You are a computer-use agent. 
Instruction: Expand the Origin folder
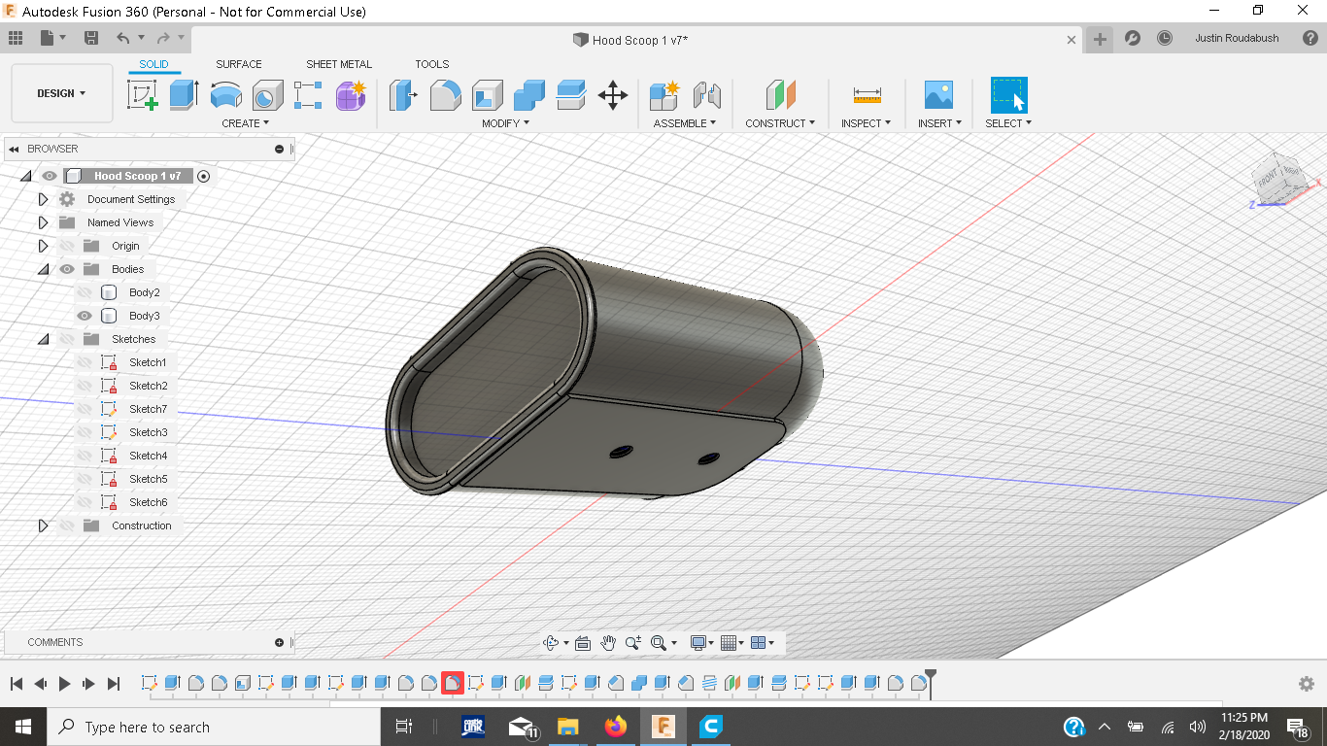coord(43,246)
